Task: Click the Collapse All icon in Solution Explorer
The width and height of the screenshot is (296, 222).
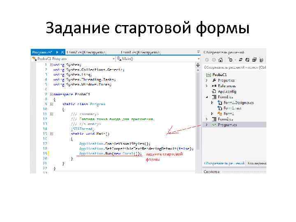Action: (x=254, y=60)
